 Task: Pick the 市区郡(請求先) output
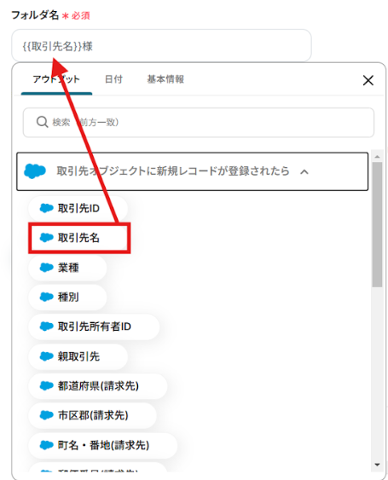tap(92, 415)
